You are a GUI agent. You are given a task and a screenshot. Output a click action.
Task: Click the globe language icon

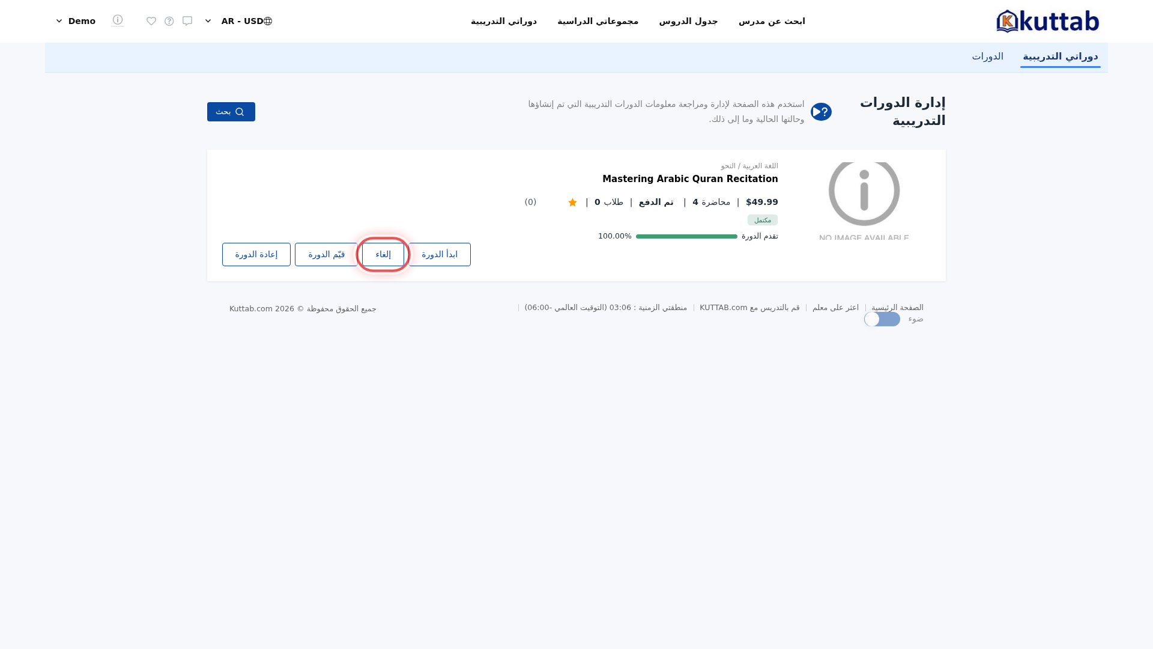click(268, 21)
